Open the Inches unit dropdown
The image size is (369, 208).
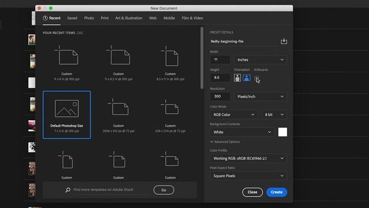(x=260, y=60)
